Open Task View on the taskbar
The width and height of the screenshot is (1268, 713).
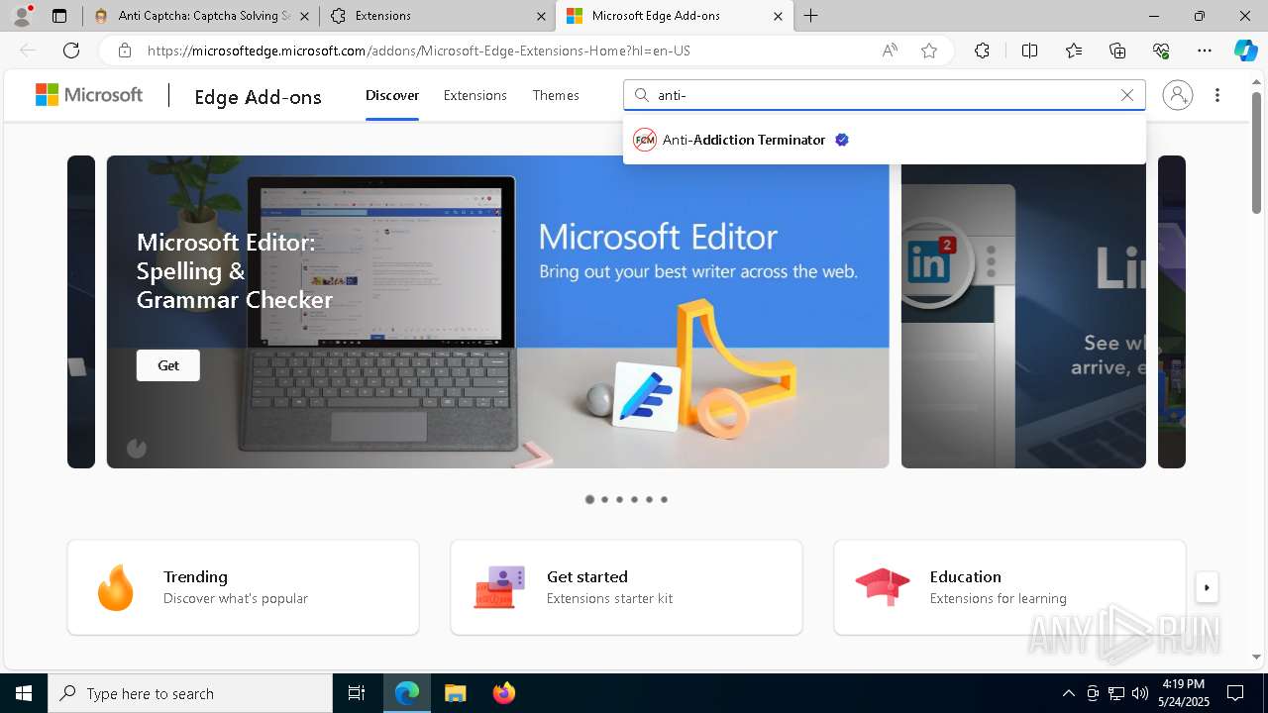tap(357, 693)
